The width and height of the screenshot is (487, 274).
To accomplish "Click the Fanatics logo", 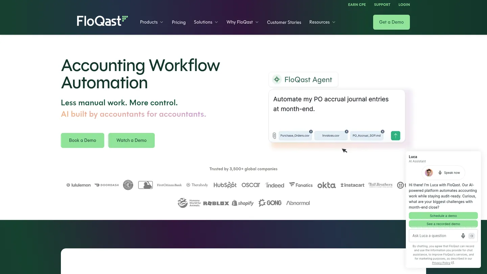I will (x=301, y=185).
